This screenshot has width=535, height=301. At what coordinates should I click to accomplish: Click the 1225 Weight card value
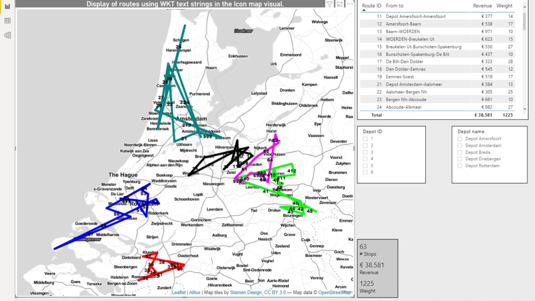(367, 283)
